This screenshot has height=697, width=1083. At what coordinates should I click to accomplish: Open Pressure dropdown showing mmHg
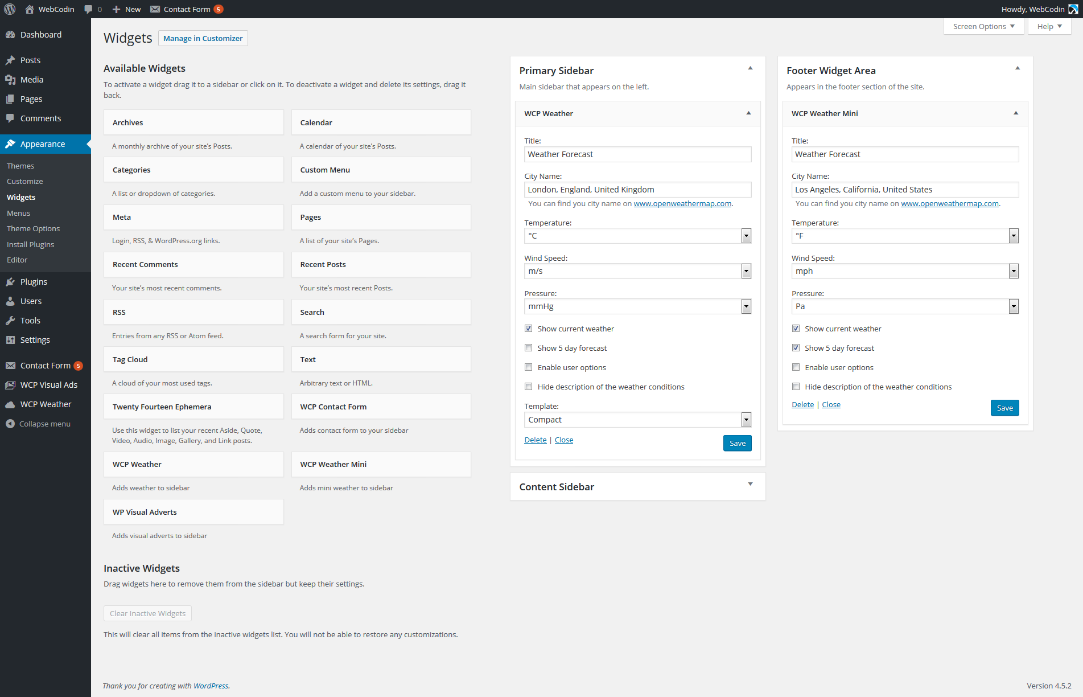click(x=637, y=306)
